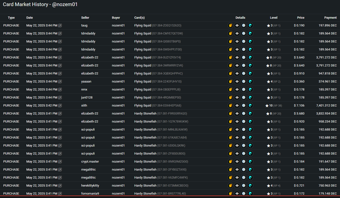340x198 pixels.
Task: Click the edition icon in the G7-384-CMYE7QET0W row
Action: coord(237,34)
